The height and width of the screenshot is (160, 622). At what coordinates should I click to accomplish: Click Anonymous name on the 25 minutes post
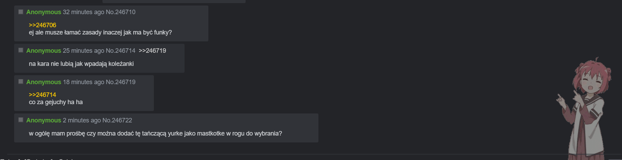(43, 51)
